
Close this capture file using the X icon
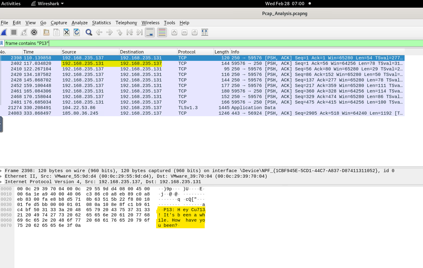[x=67, y=32]
